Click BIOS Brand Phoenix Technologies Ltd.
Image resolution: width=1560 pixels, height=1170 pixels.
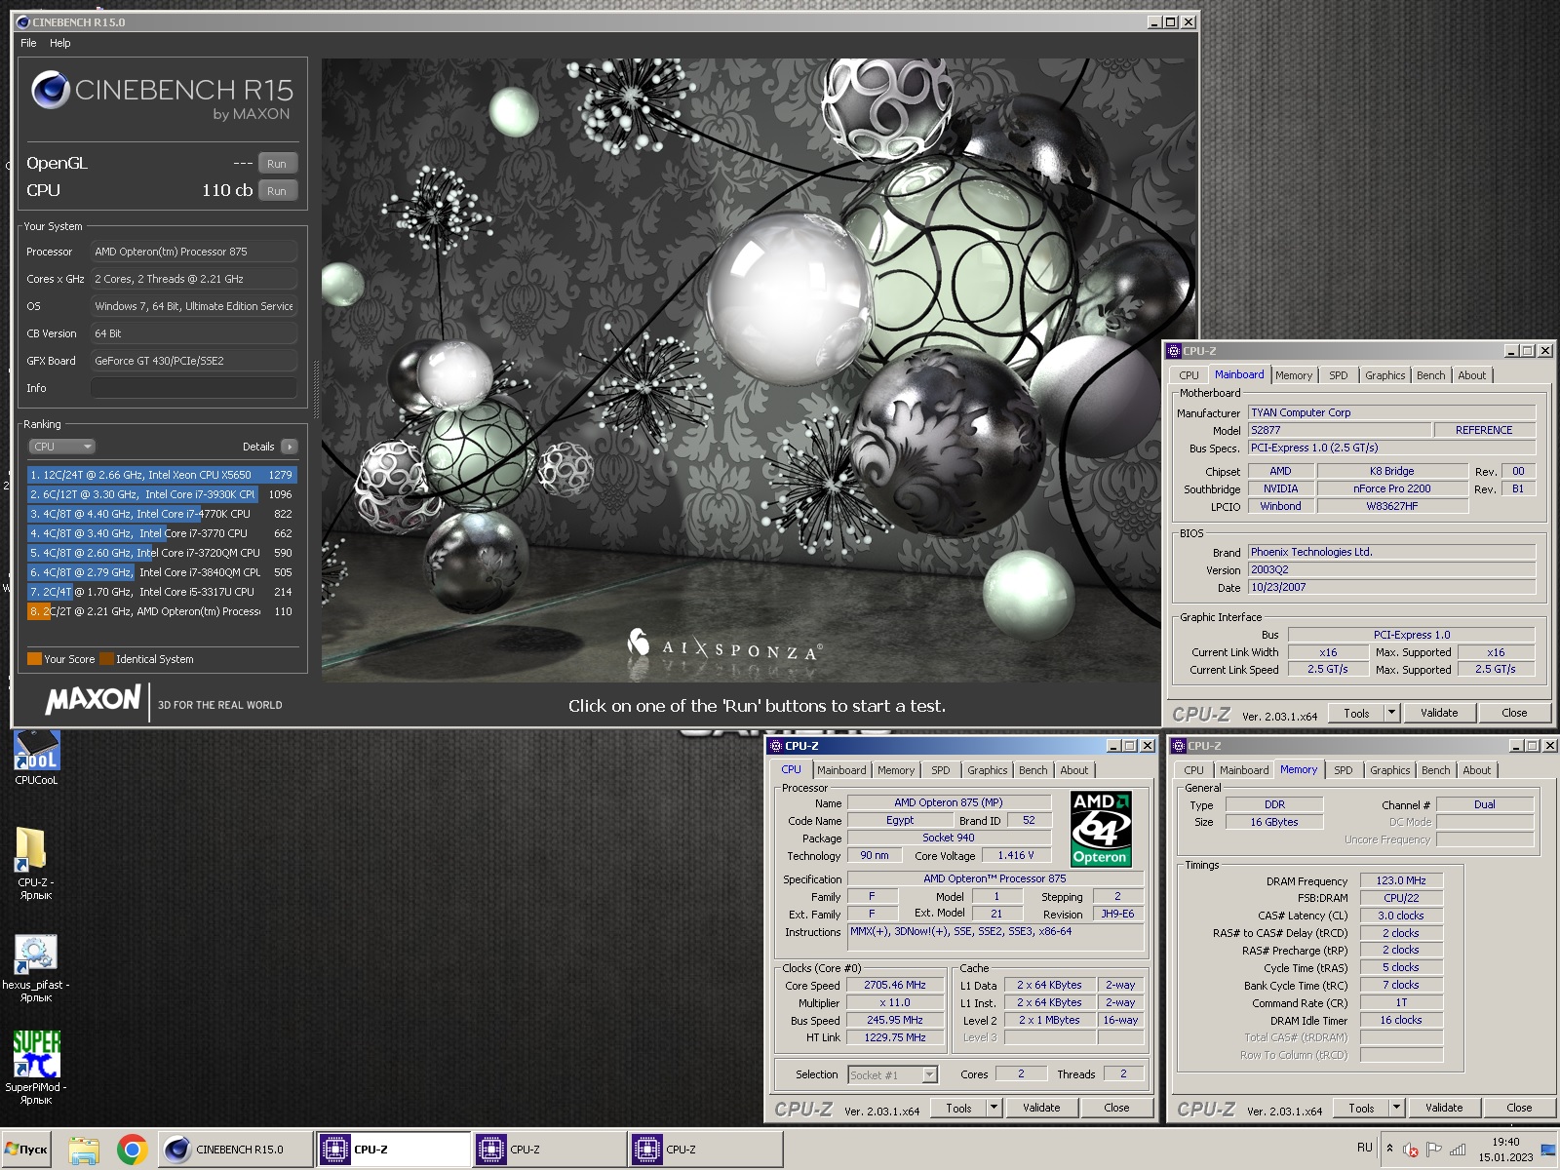(1391, 552)
